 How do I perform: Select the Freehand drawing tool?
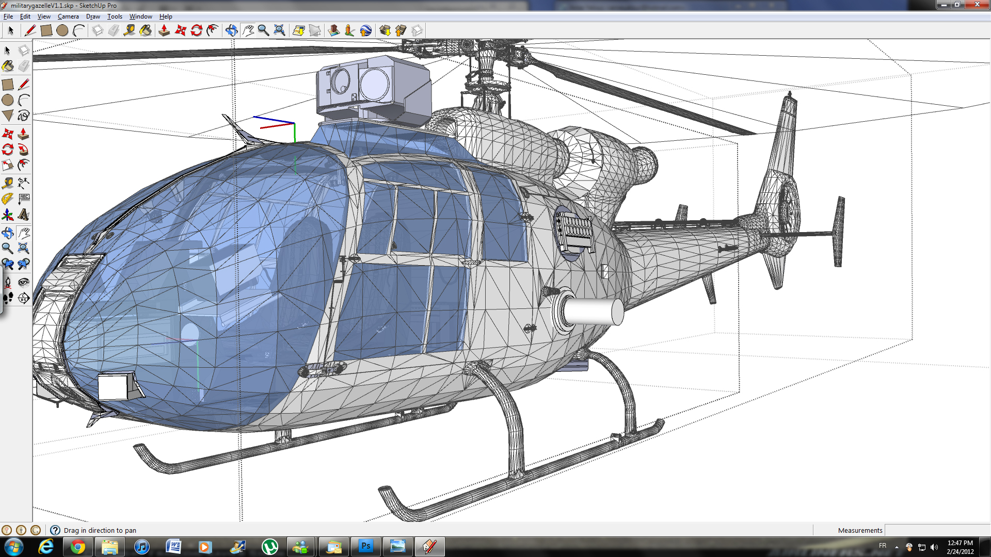[x=24, y=116]
